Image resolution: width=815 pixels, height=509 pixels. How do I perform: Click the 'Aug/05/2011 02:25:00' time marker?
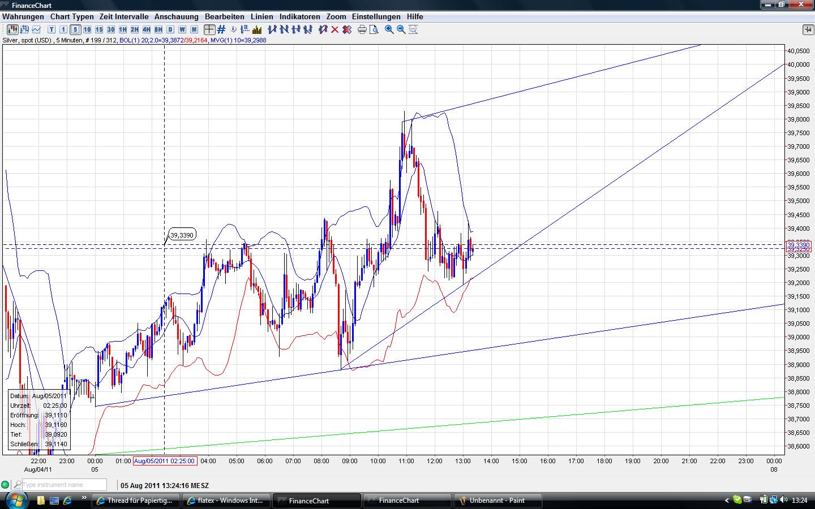pyautogui.click(x=165, y=461)
